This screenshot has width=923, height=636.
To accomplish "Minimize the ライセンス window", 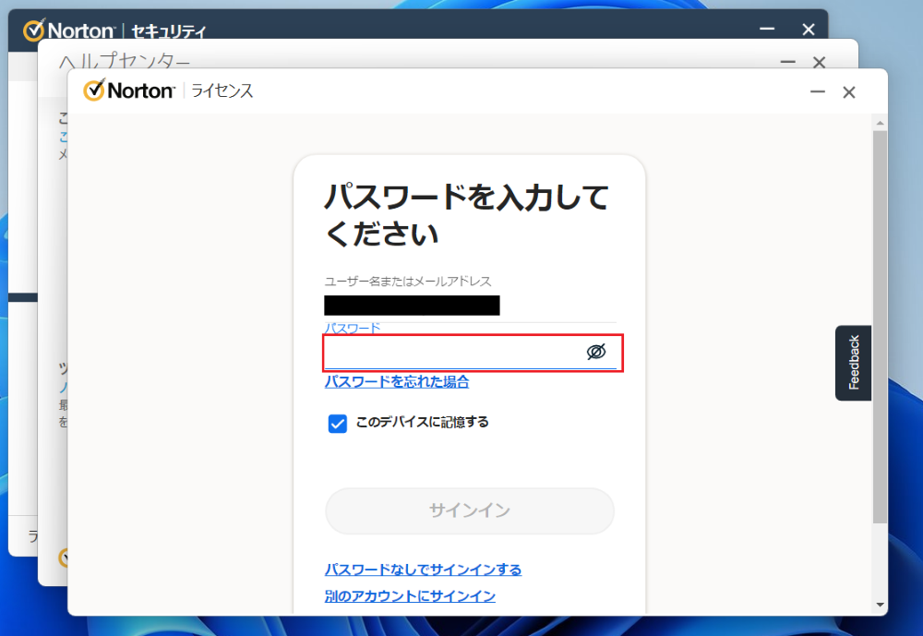I will point(818,92).
